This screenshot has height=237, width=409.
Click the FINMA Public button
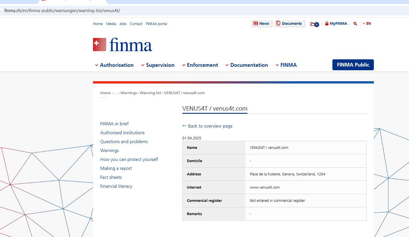tap(353, 65)
